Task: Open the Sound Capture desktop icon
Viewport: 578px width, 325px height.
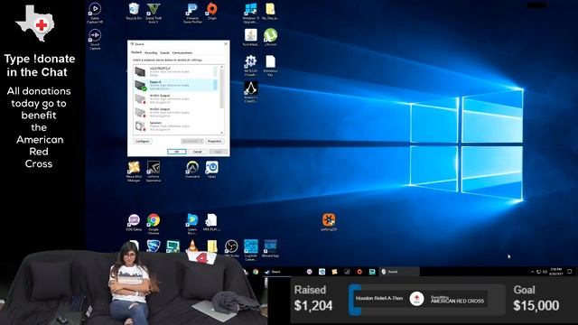Action: point(95,40)
